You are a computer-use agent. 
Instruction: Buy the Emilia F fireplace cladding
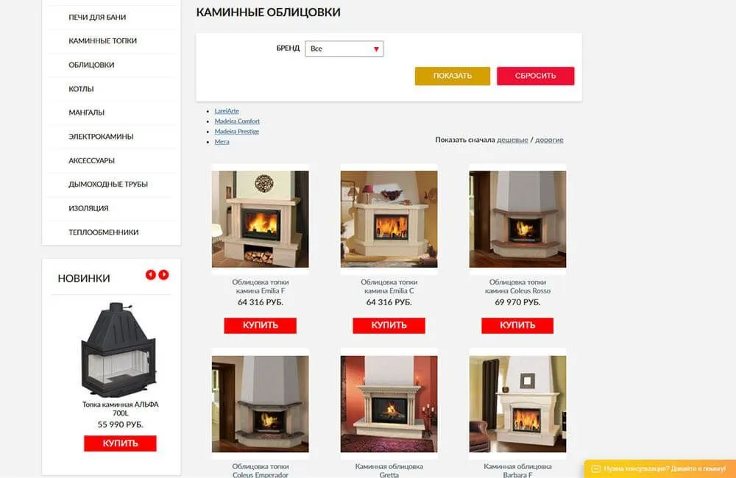260,326
